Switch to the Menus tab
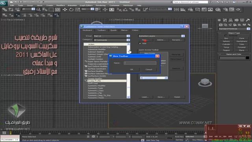This screenshot has height=142, width=252. point(124,30)
